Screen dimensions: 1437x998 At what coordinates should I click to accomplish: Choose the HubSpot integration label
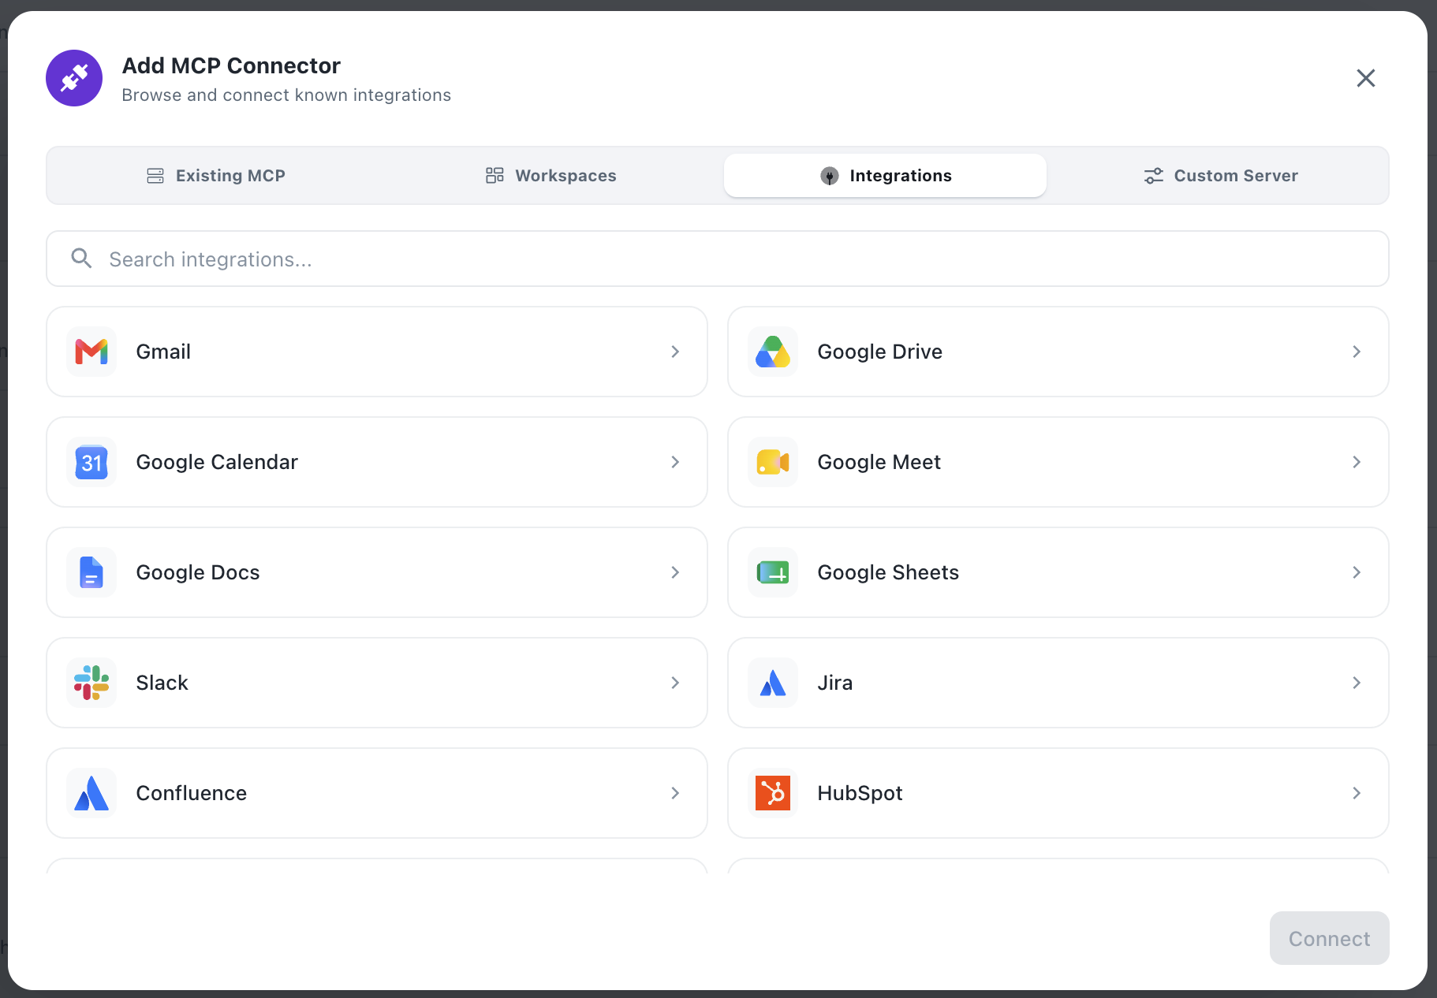coord(860,793)
